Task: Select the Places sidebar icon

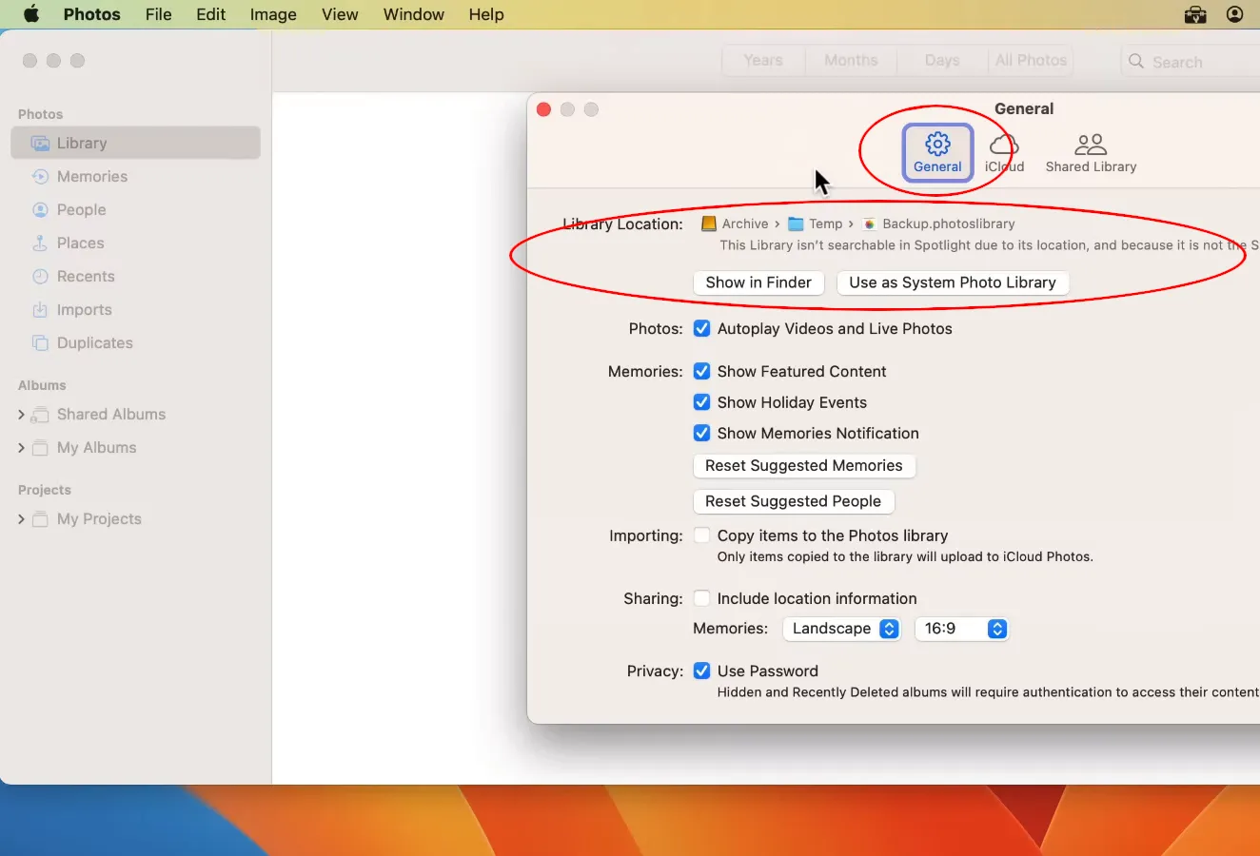Action: tap(40, 243)
